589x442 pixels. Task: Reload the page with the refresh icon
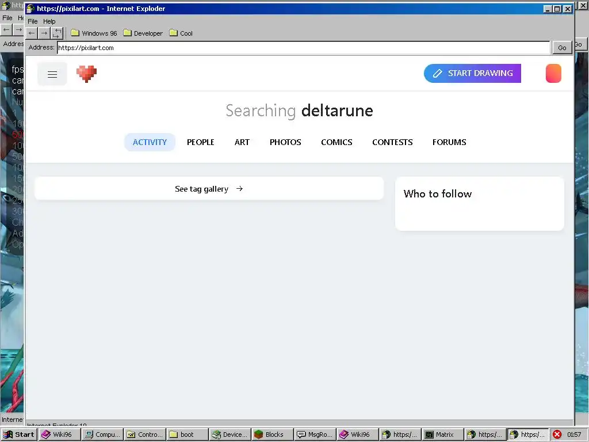57,33
